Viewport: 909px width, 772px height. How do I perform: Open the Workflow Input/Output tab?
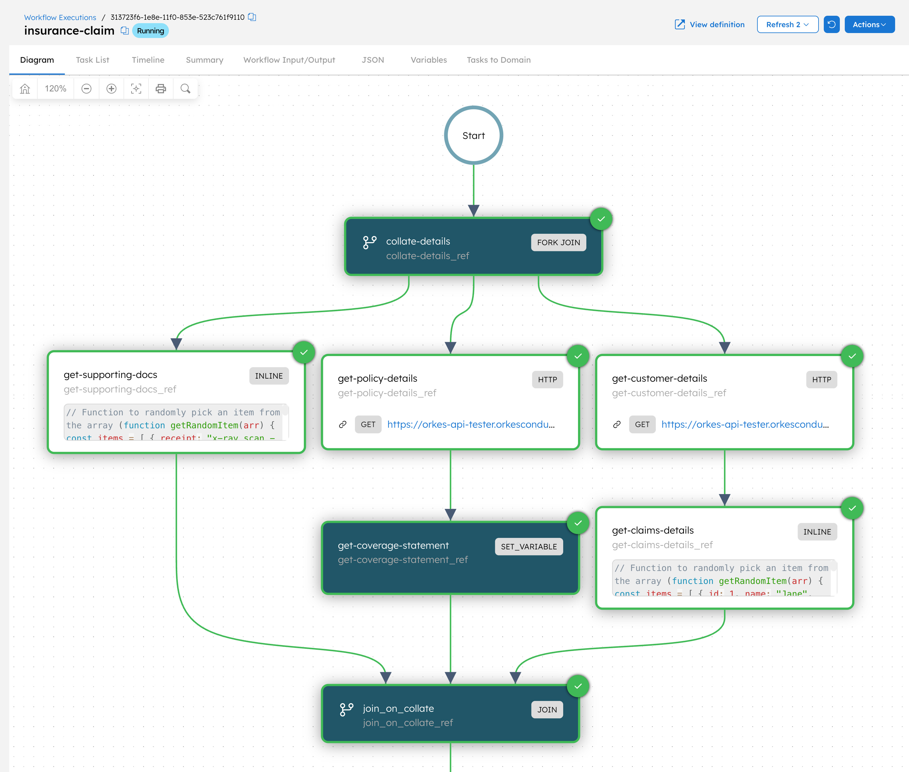pyautogui.click(x=289, y=60)
